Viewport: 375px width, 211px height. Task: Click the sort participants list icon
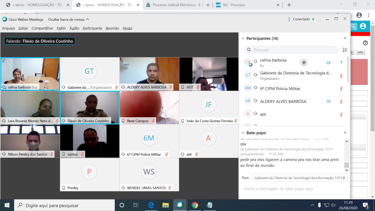tap(345, 50)
